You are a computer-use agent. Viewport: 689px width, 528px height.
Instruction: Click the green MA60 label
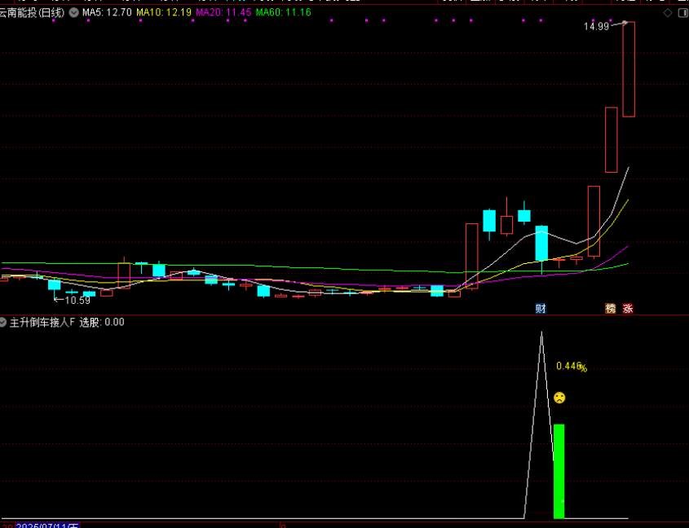[x=283, y=13]
